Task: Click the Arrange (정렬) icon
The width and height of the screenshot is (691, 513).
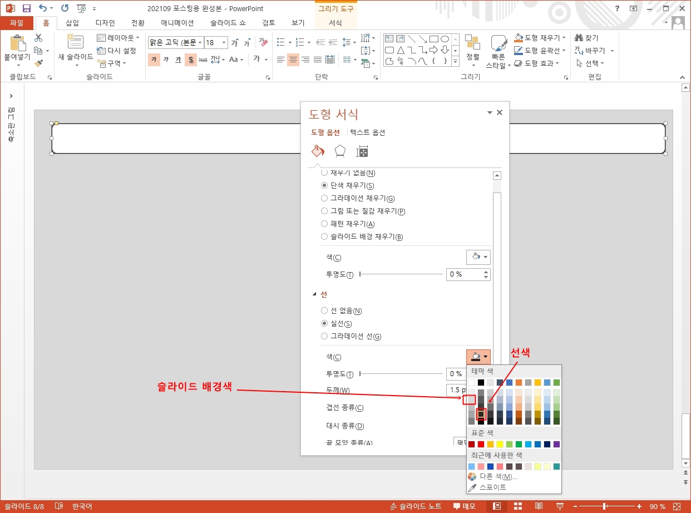Action: point(472,42)
